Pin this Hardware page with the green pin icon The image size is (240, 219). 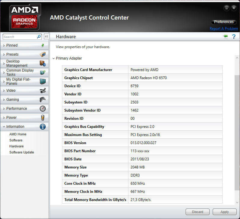tap(225, 36)
